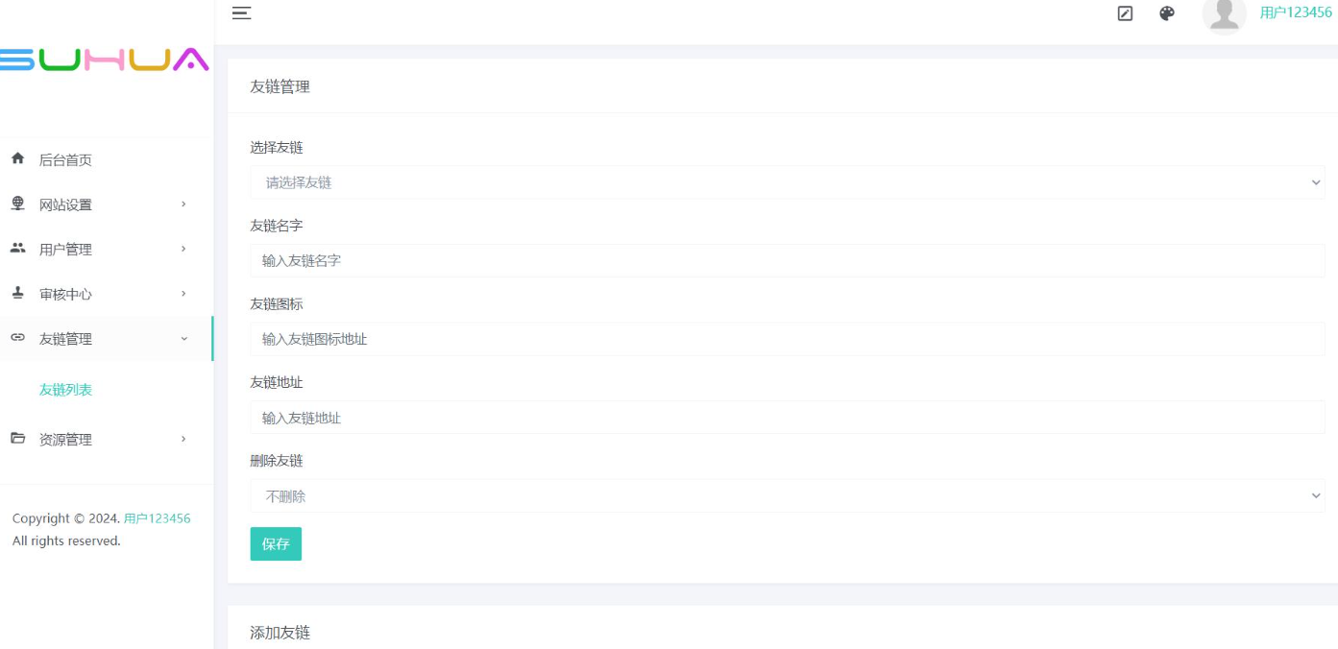Click the people icon beside 用户管理

tap(17, 249)
